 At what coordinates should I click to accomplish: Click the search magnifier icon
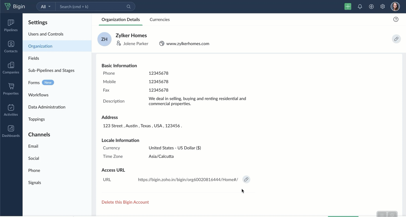pos(129,6)
